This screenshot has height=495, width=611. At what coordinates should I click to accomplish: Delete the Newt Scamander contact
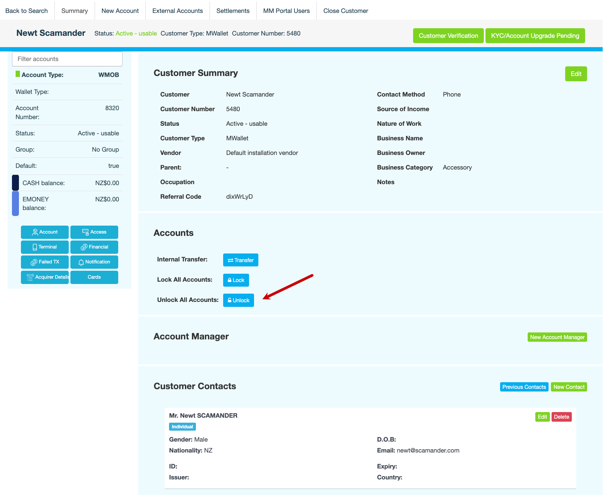(561, 417)
